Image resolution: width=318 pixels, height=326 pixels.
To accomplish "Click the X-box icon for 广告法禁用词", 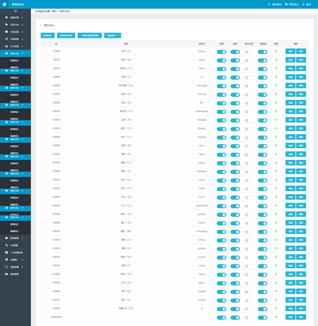I will 6,252.
